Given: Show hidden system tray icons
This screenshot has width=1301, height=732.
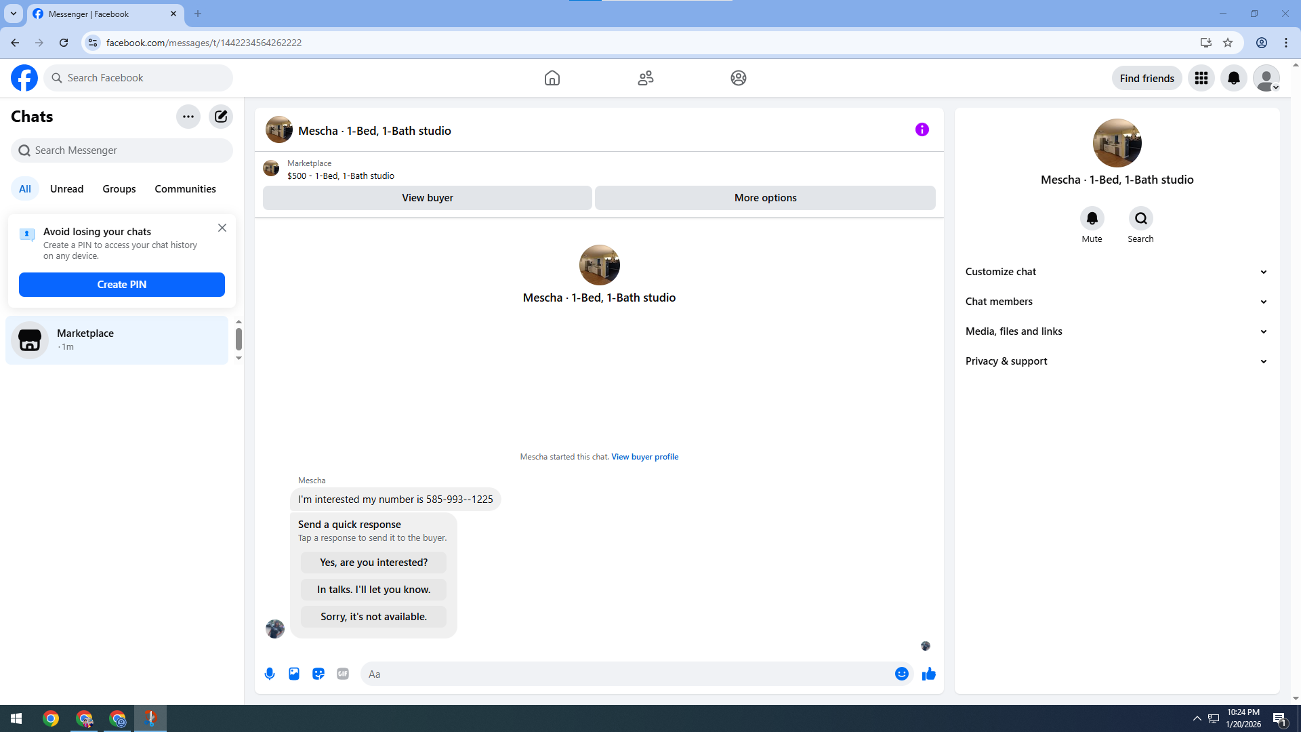Looking at the screenshot, I should 1197,718.
